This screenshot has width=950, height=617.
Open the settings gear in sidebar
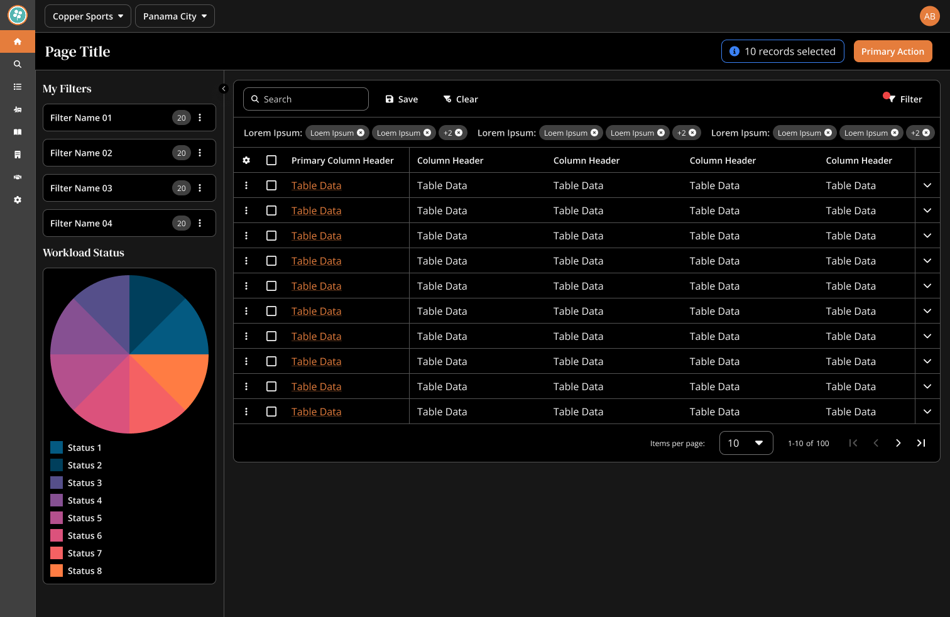pos(18,200)
